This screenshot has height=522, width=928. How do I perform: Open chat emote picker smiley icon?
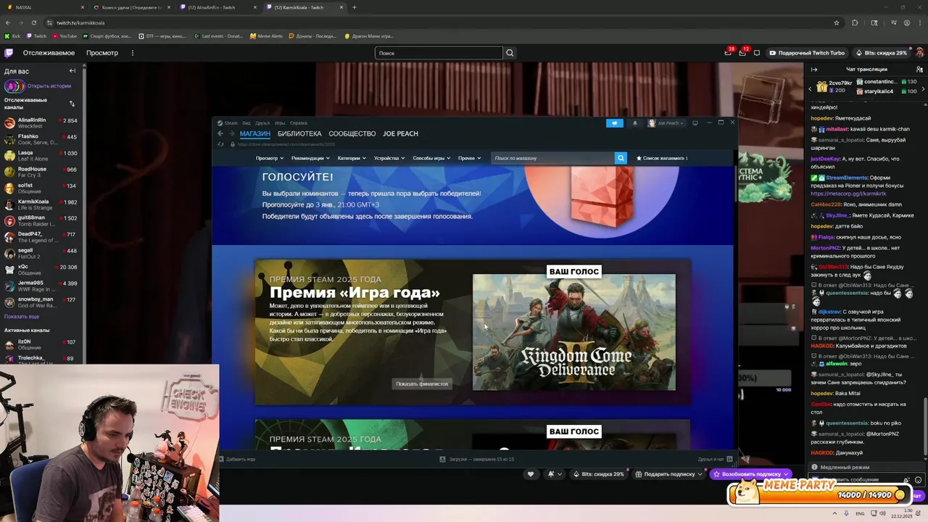[x=918, y=480]
